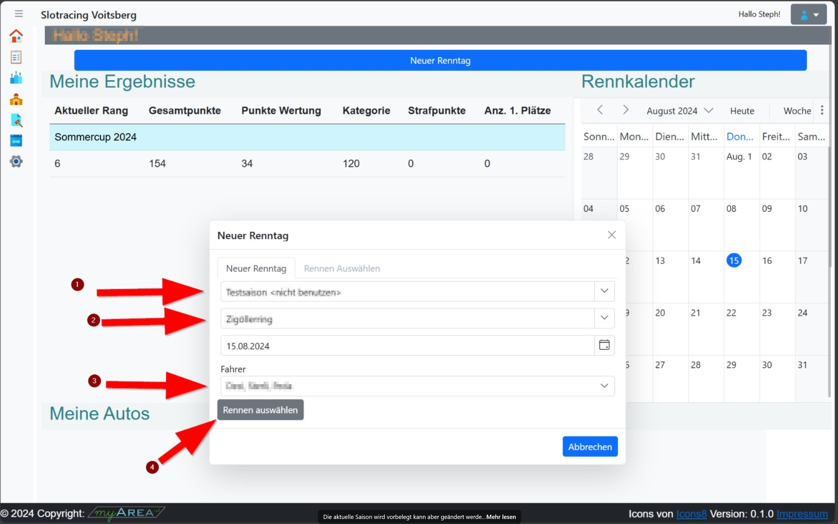Switch to Rennen Auswählen tab
Screen dimensions: 838x524
click(342, 268)
